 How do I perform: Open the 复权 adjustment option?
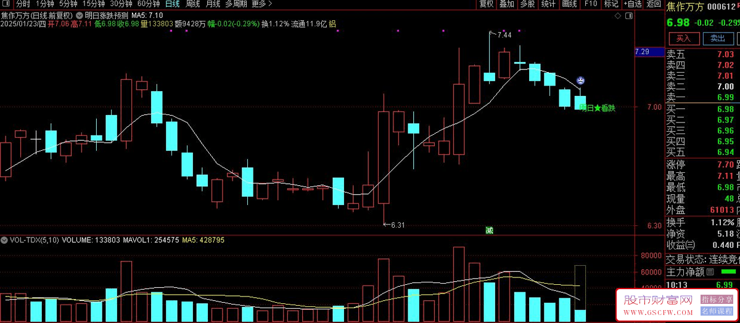click(487, 4)
